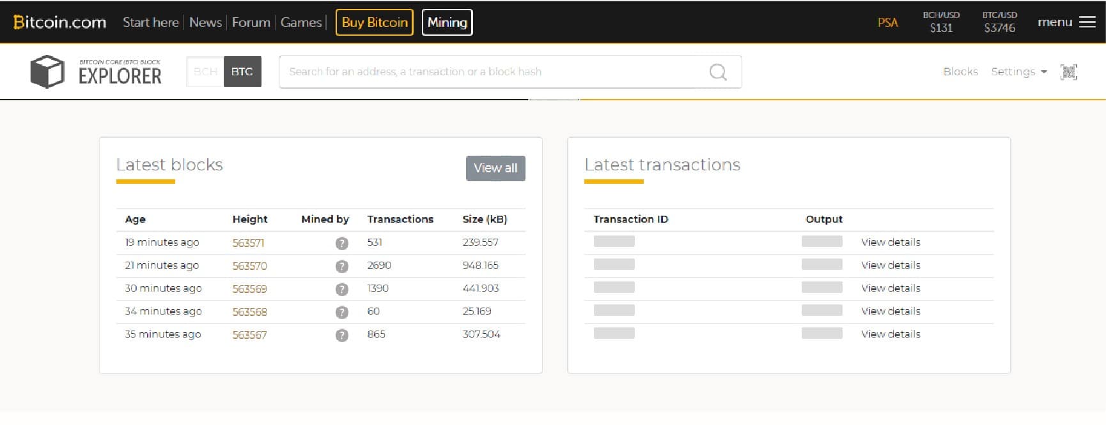Open the Games page
Screen dimensions: 1106x425
[x=301, y=22]
